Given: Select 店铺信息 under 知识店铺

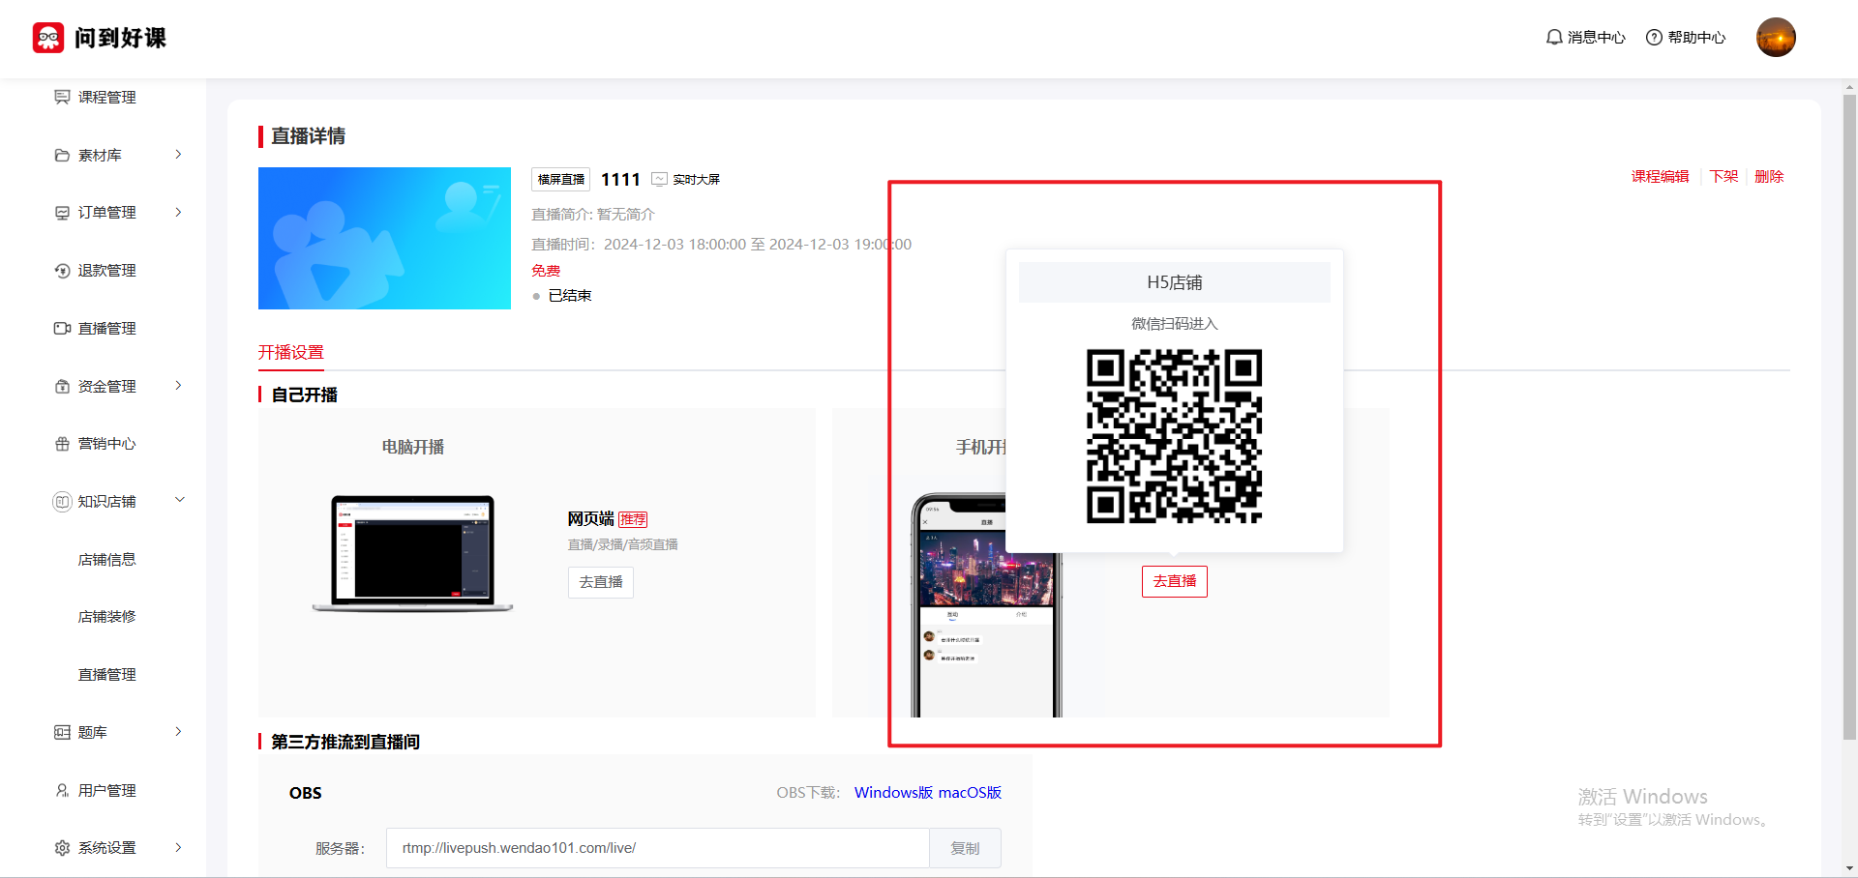Looking at the screenshot, I should pyautogui.click(x=106, y=559).
